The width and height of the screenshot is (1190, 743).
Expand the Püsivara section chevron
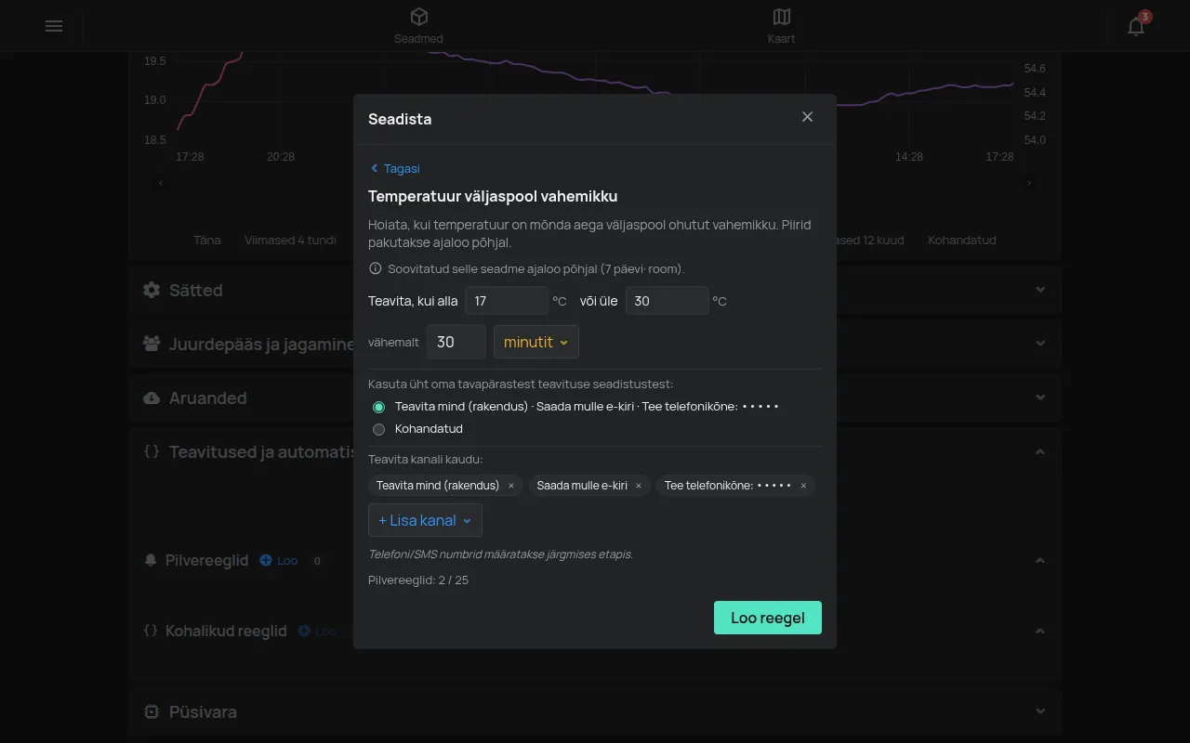click(x=1040, y=711)
